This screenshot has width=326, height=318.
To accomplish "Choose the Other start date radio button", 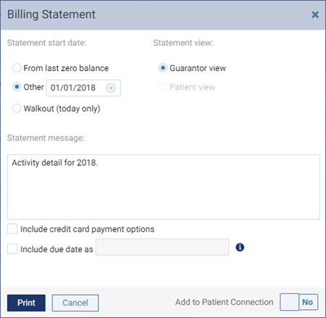I will pyautogui.click(x=17, y=87).
